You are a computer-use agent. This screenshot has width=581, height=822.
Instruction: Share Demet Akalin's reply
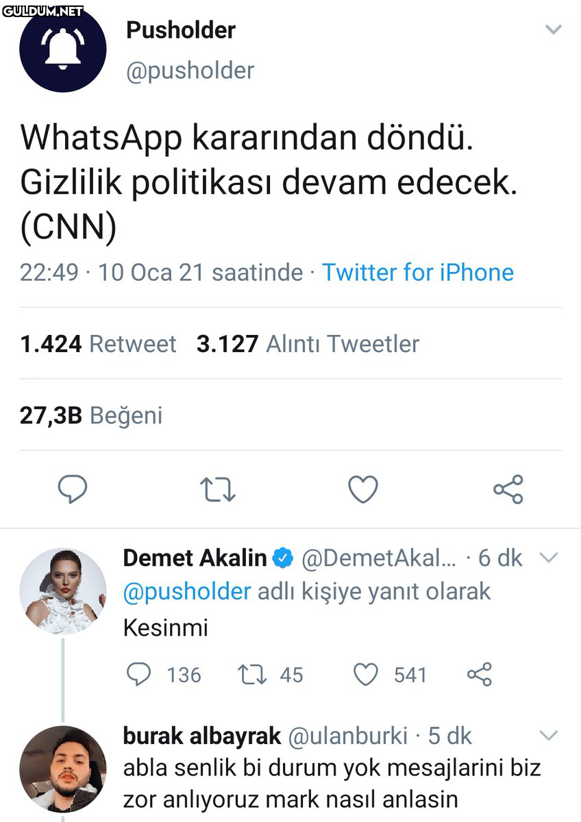[480, 675]
